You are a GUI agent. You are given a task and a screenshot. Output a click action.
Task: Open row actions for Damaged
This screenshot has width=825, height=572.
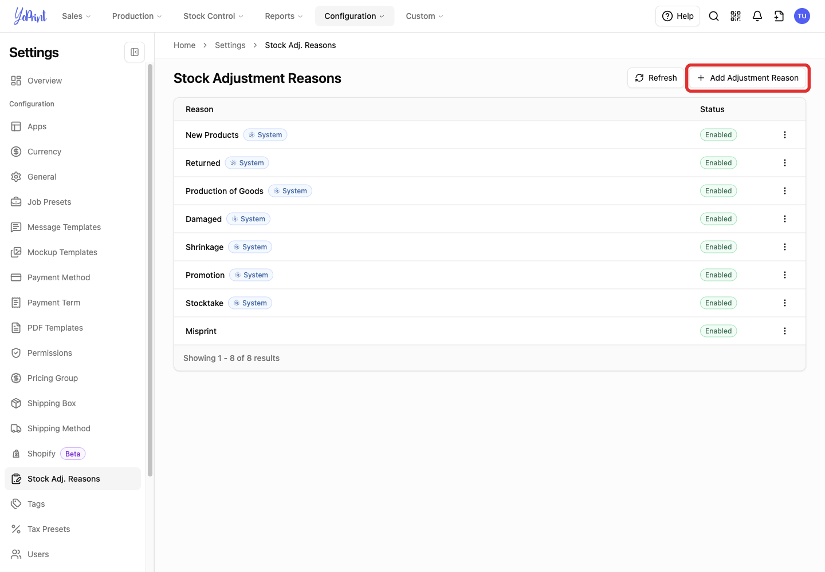785,219
